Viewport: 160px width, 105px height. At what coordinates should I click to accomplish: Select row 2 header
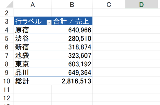coord(7,13)
